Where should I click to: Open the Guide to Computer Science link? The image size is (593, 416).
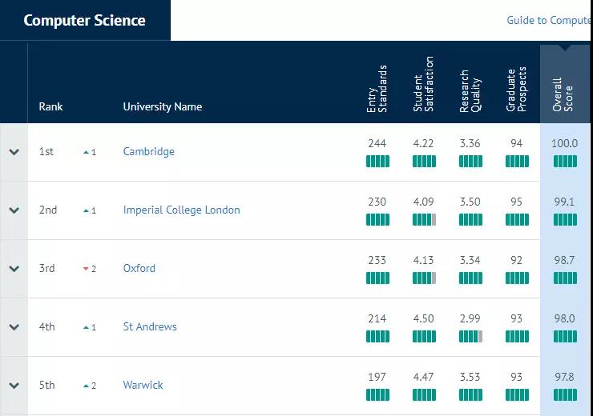(548, 20)
